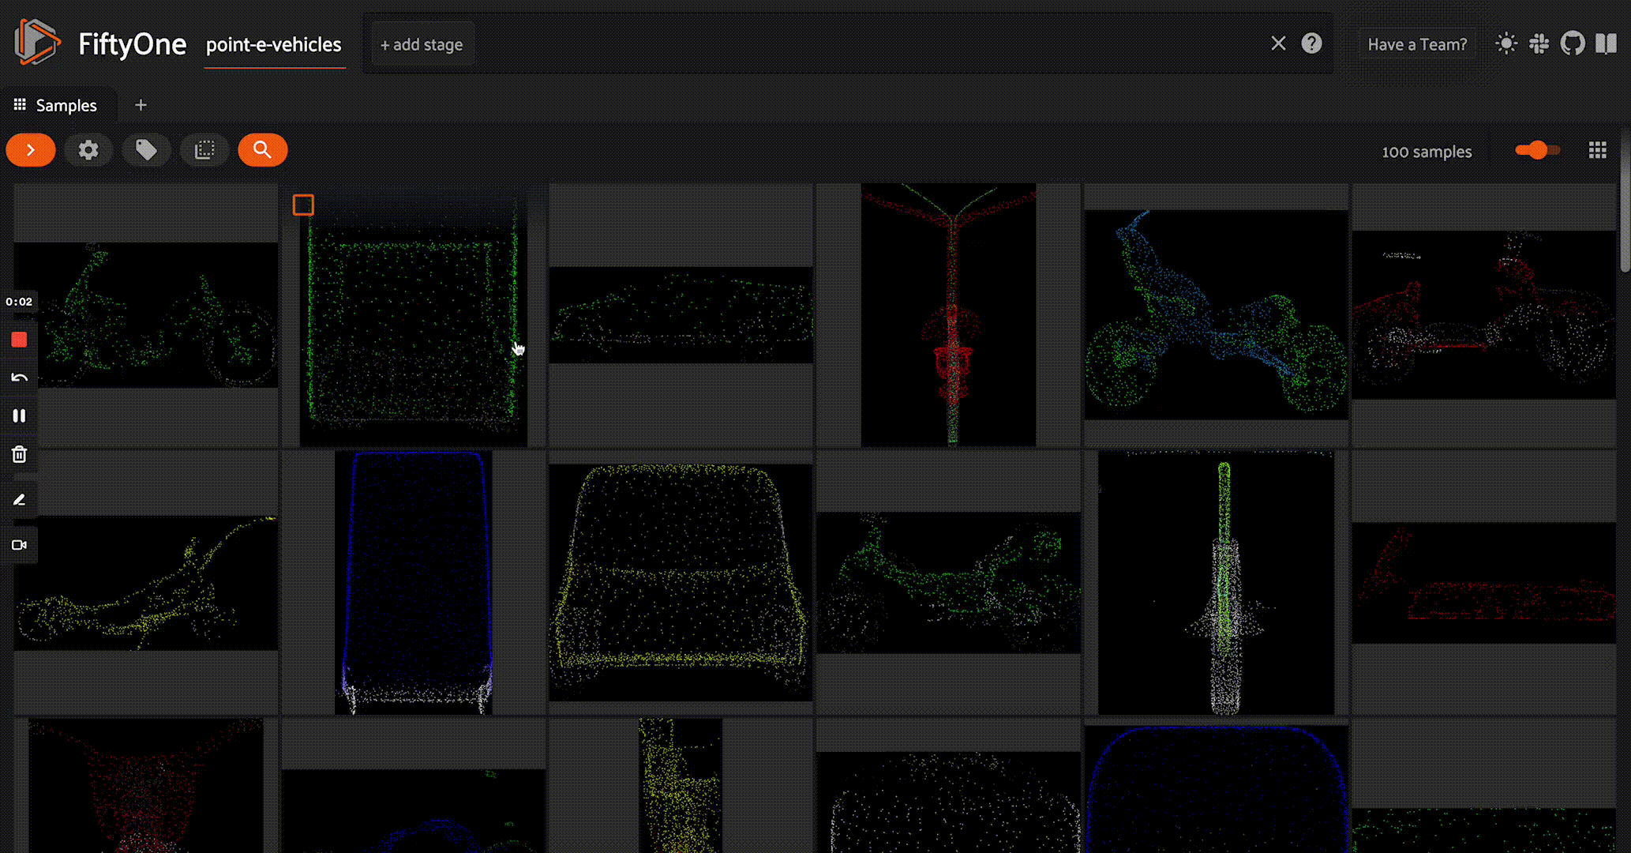Open the documentation book icon
Viewport: 1631px width, 853px height.
pos(1606,43)
